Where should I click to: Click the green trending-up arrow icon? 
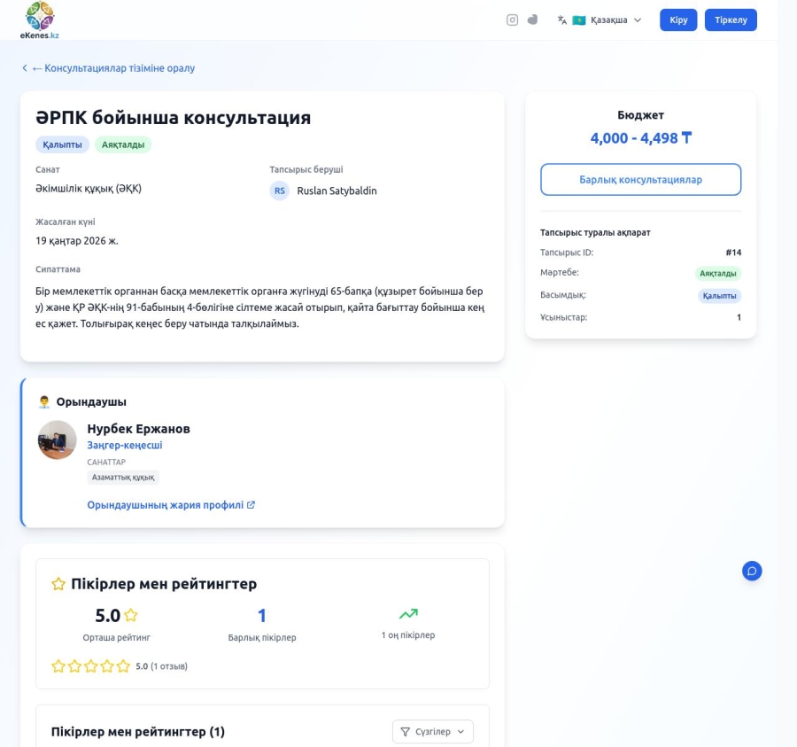[x=407, y=613]
